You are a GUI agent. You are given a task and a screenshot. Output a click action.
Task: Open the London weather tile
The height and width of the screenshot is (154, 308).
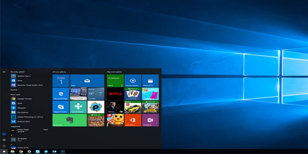tap(96, 94)
